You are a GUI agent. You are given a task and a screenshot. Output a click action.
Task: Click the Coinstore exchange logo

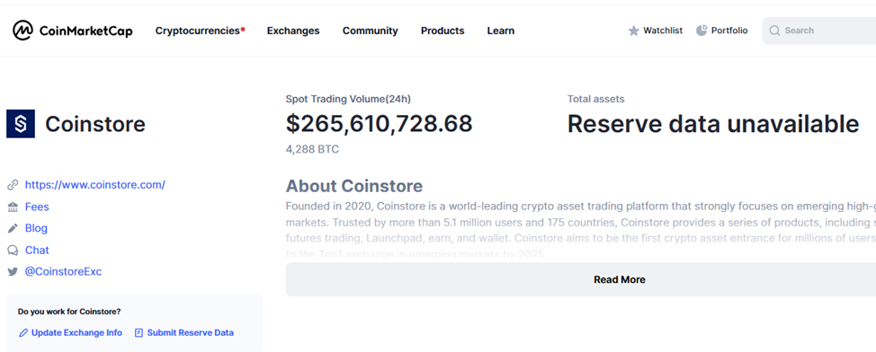click(x=21, y=124)
